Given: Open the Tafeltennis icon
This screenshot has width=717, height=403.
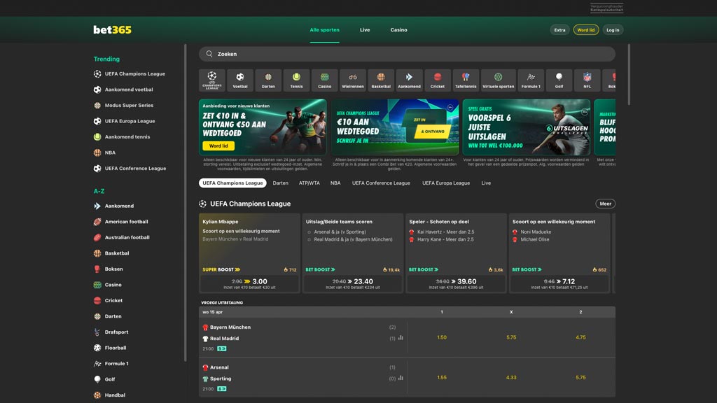Looking at the screenshot, I should [467, 79].
